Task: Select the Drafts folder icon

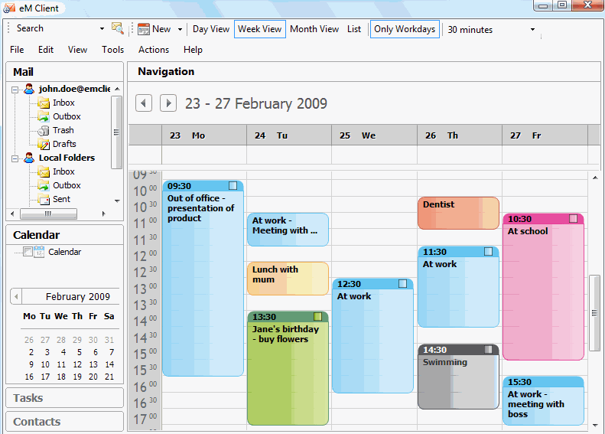Action: [44, 144]
